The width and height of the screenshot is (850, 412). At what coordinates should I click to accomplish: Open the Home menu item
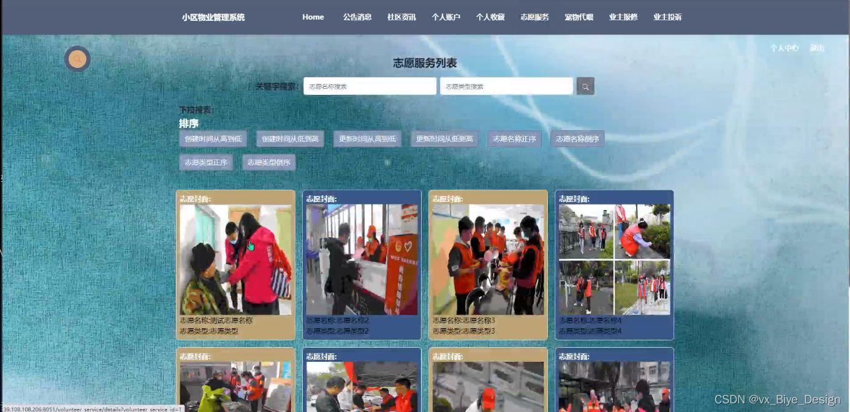click(313, 17)
